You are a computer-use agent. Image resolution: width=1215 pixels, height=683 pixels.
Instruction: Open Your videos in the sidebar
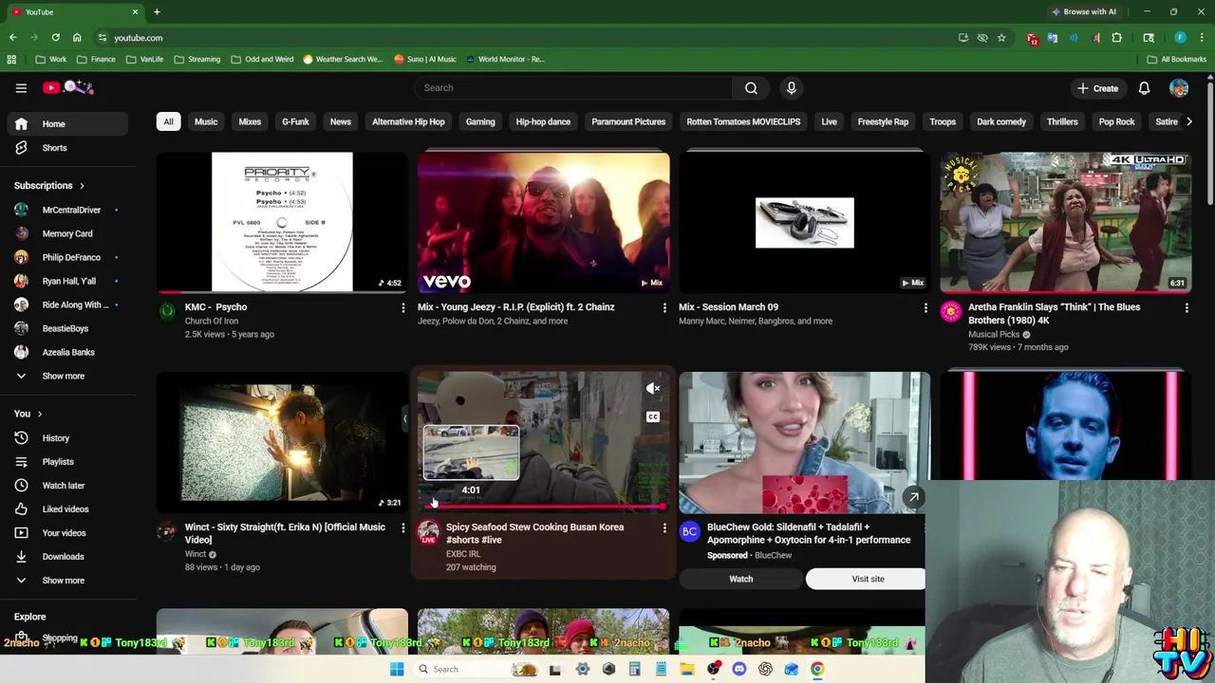tap(64, 533)
